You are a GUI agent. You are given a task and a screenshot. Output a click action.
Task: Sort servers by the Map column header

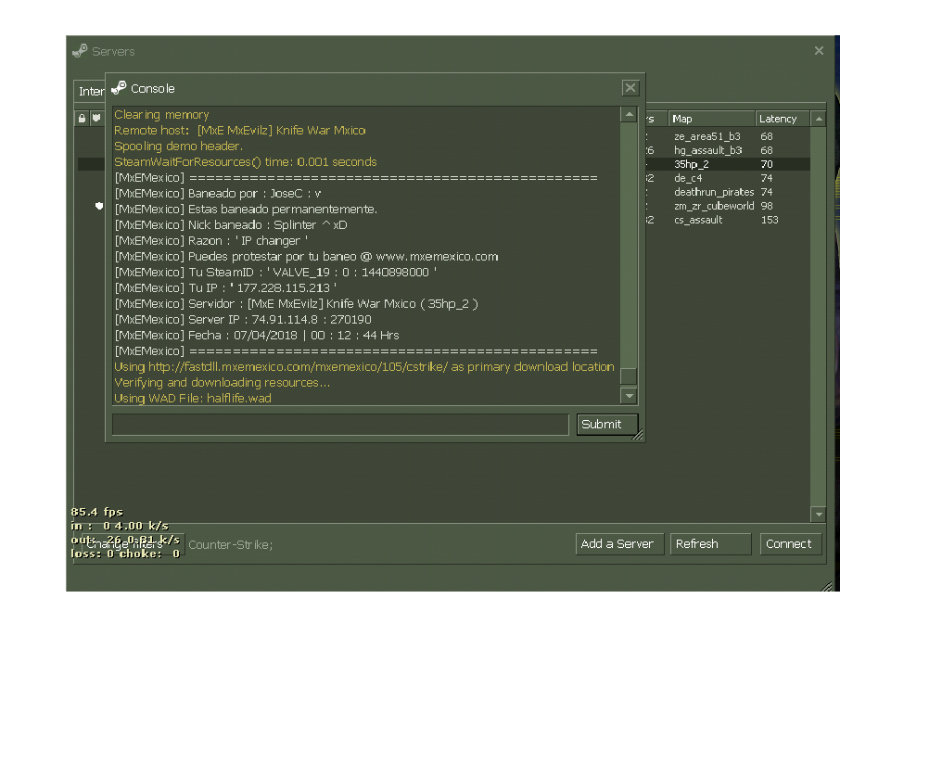(711, 119)
